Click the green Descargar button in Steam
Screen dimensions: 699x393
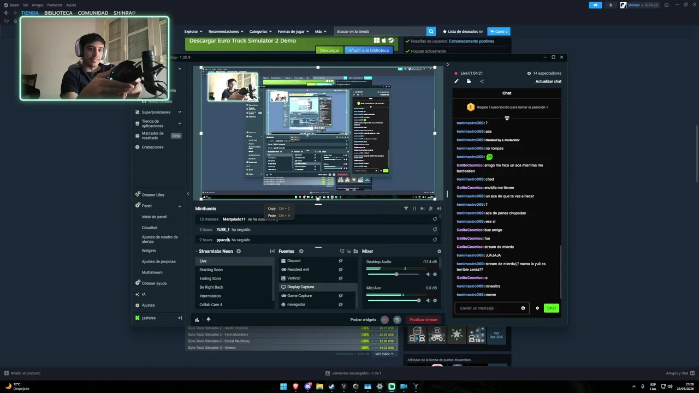(329, 50)
